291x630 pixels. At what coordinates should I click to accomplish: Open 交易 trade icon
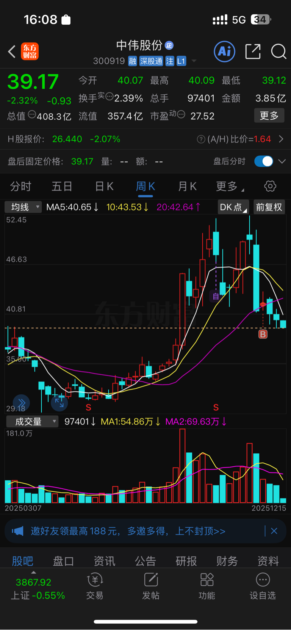point(95,586)
